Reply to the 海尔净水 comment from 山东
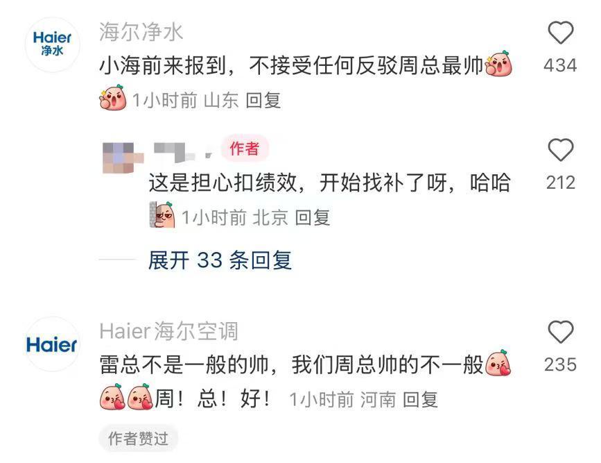 263,101
